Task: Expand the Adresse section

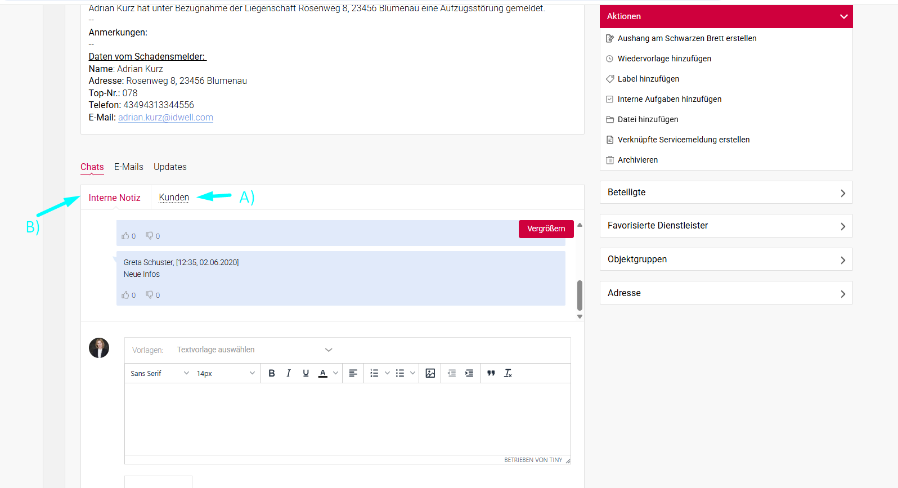Action: [726, 293]
